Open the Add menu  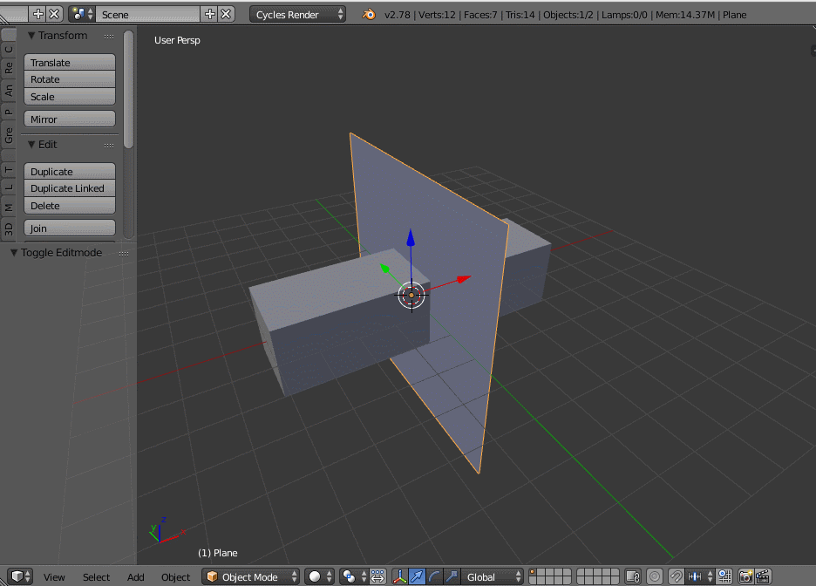(x=135, y=576)
